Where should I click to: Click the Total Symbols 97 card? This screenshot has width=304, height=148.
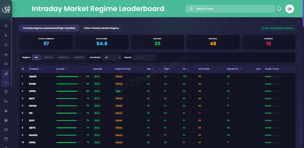(46, 42)
